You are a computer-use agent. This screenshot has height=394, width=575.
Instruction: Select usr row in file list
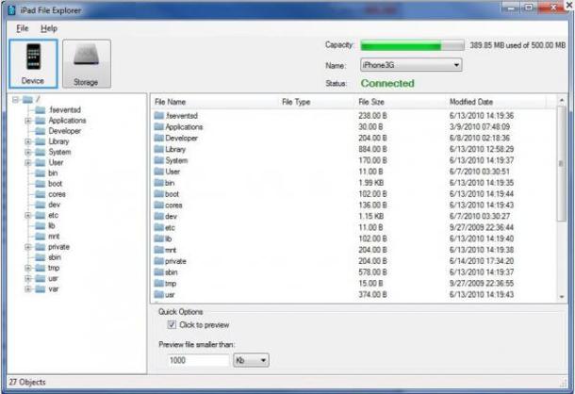coord(353,295)
